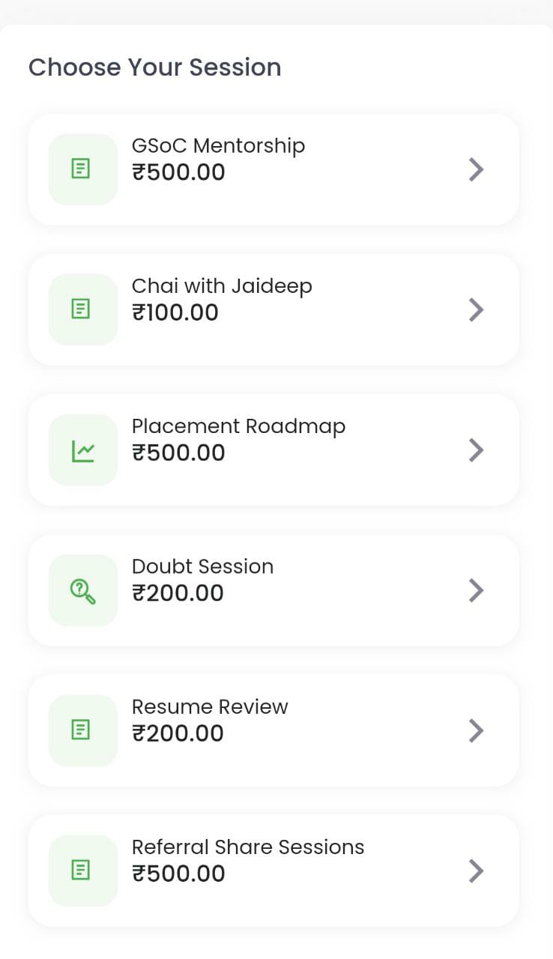Click the Resume Review document icon

click(x=82, y=730)
